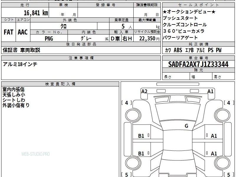236x177 pixels.
Task: Select the アルミ equipment code in 純正装備
Action: [x=201, y=50]
